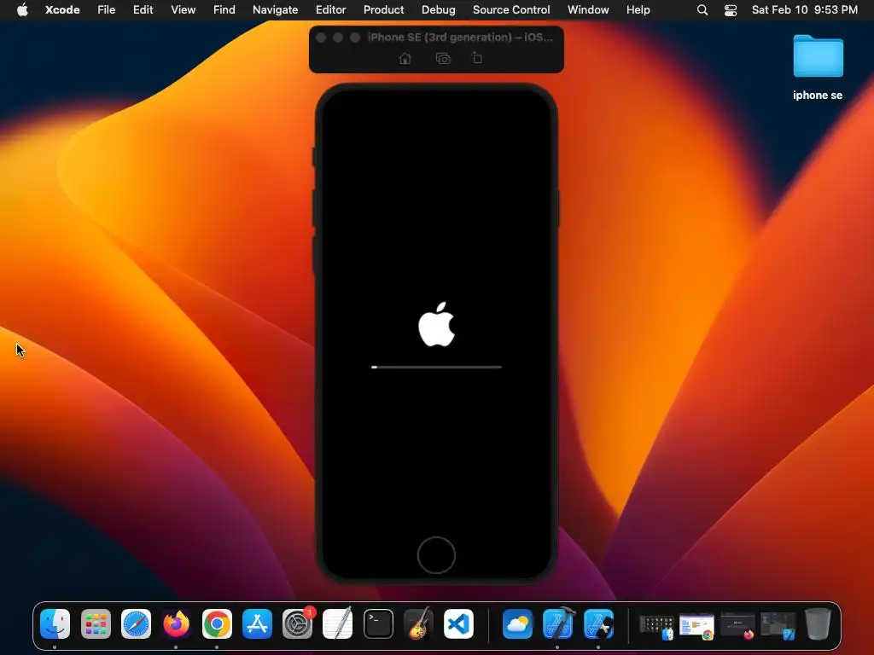The height and width of the screenshot is (655, 874).
Task: Open the App Store from the Dock
Action: pos(257,623)
